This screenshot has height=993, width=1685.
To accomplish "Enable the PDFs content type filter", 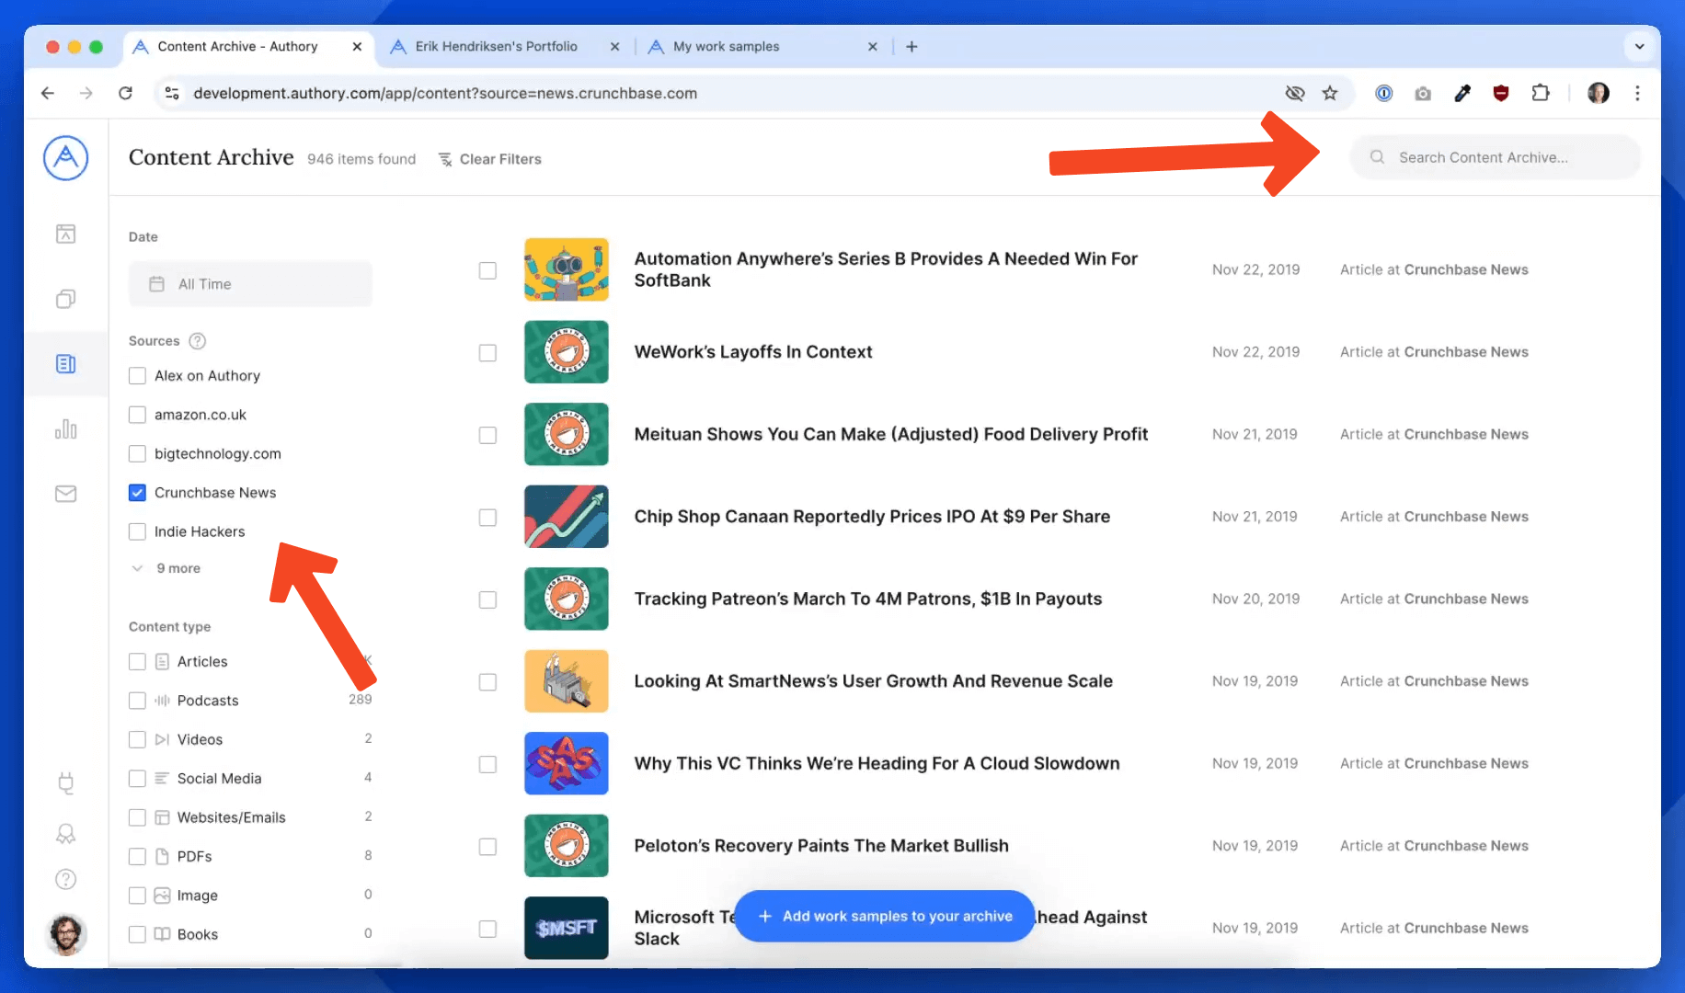I will (x=137, y=857).
